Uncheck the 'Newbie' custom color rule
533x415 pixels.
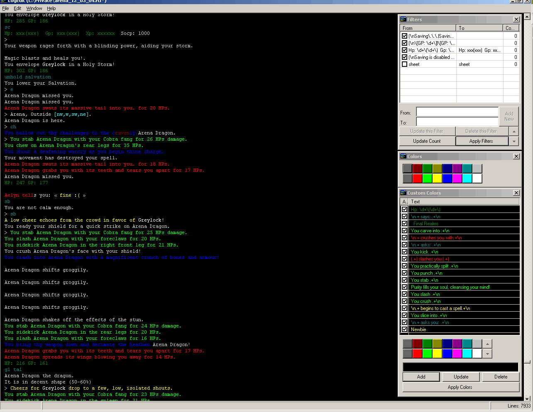point(405,330)
